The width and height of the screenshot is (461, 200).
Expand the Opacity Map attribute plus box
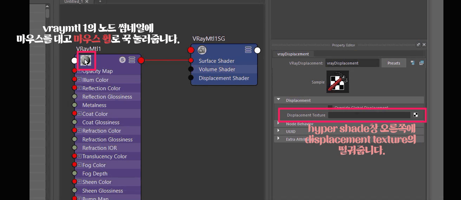79,71
